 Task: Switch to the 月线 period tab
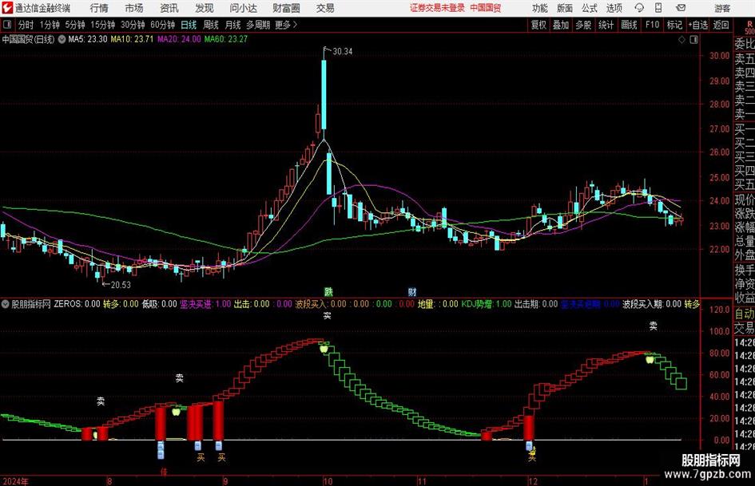pos(233,25)
